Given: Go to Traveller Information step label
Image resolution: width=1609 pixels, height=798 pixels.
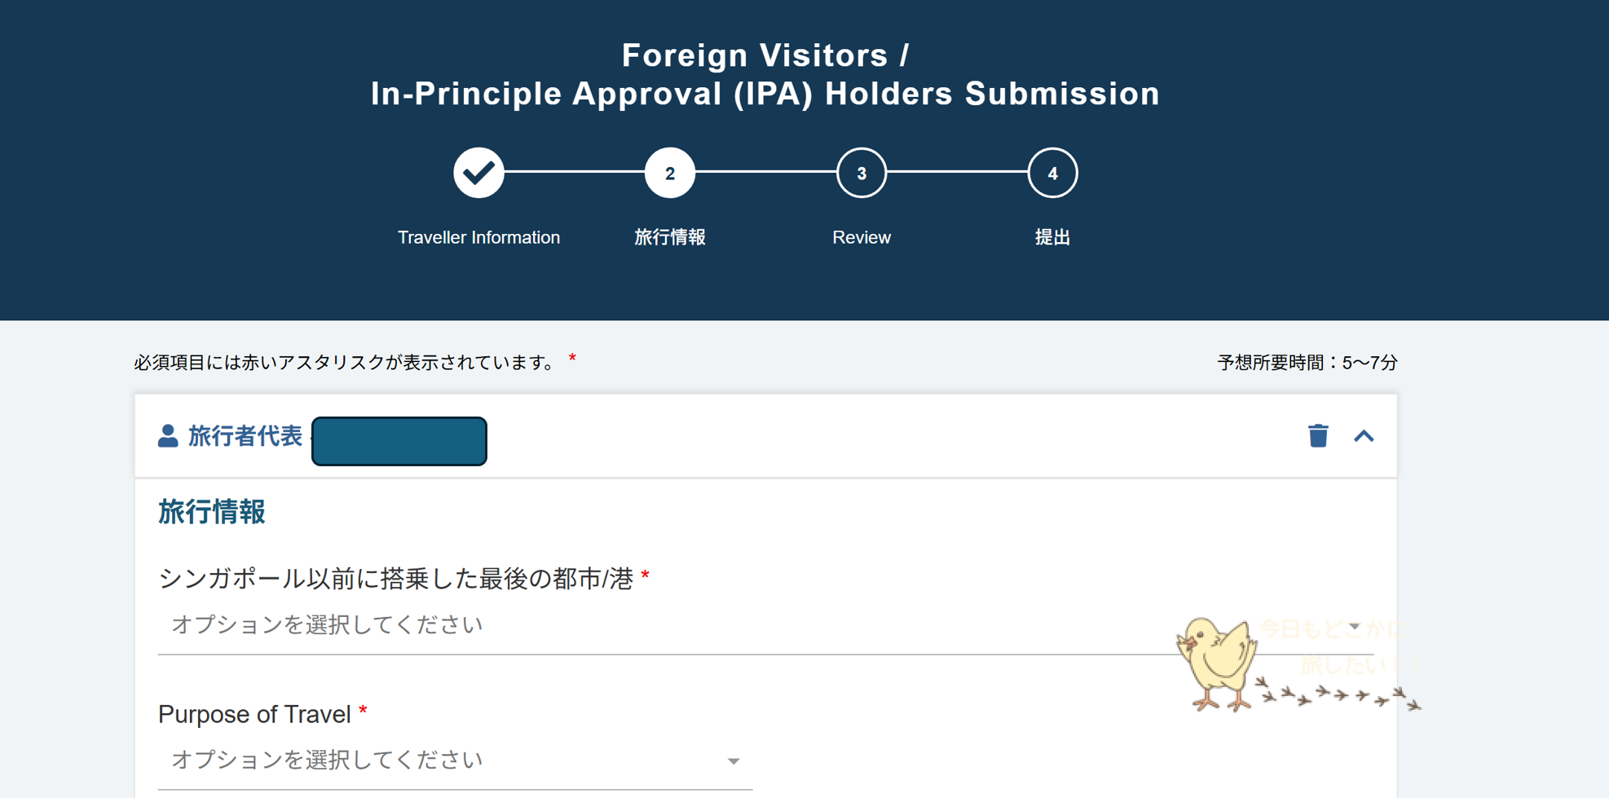Looking at the screenshot, I should 478,237.
